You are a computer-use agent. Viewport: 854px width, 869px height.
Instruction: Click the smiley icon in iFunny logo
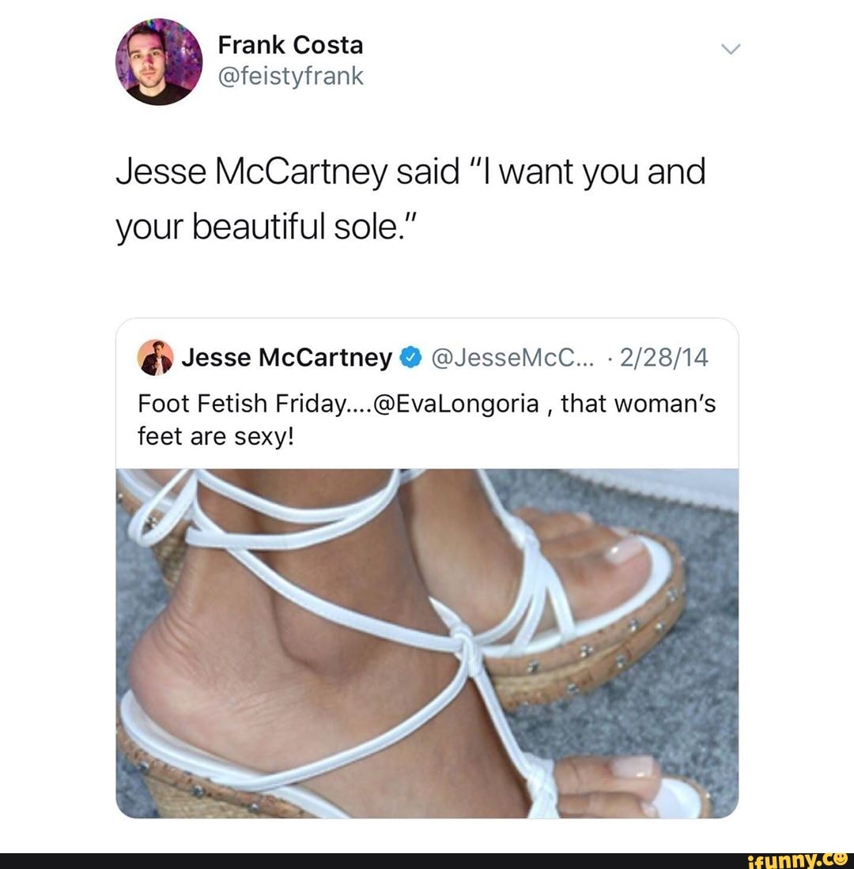(x=844, y=858)
